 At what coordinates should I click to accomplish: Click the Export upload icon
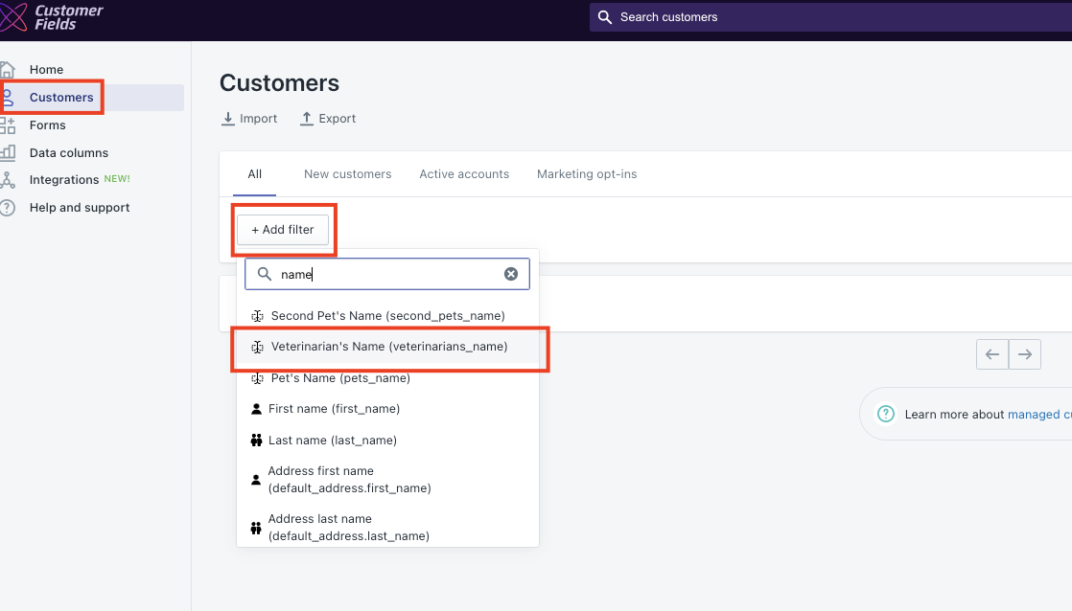coord(307,119)
